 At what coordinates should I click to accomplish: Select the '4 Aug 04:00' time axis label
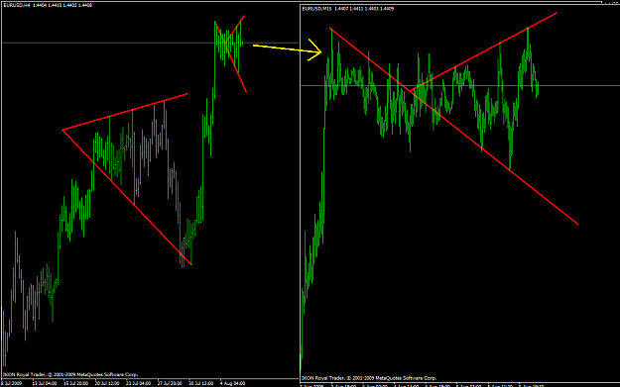[x=232, y=383]
